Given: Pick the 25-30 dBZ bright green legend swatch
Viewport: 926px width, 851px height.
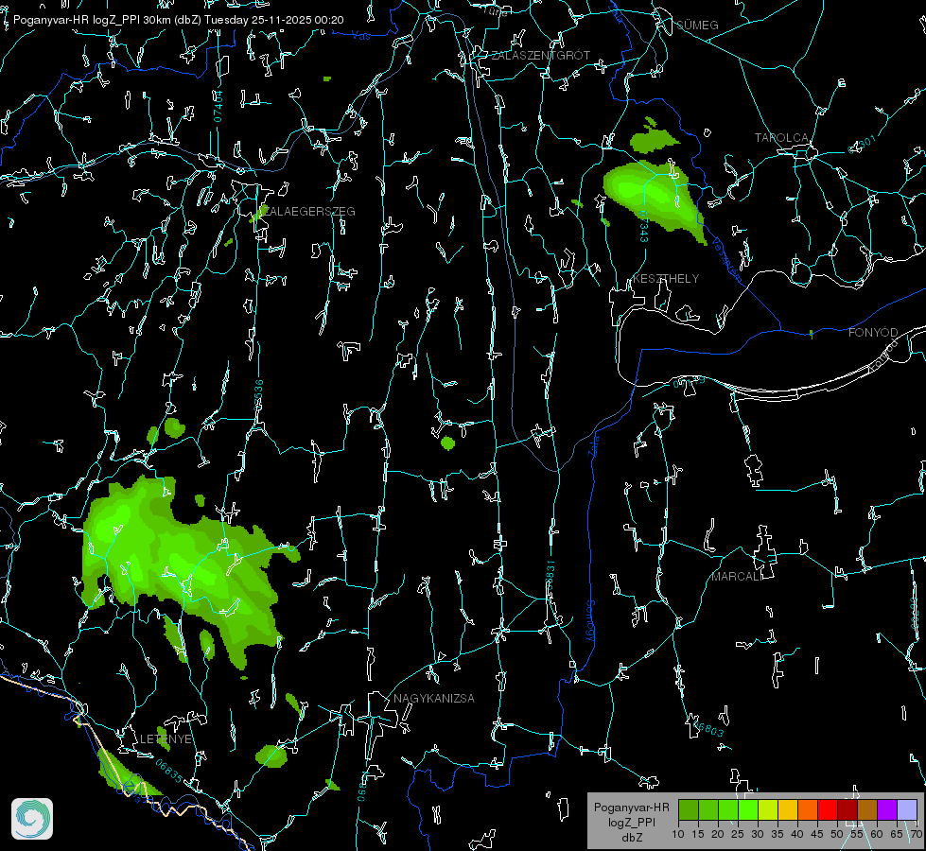Looking at the screenshot, I should [748, 809].
